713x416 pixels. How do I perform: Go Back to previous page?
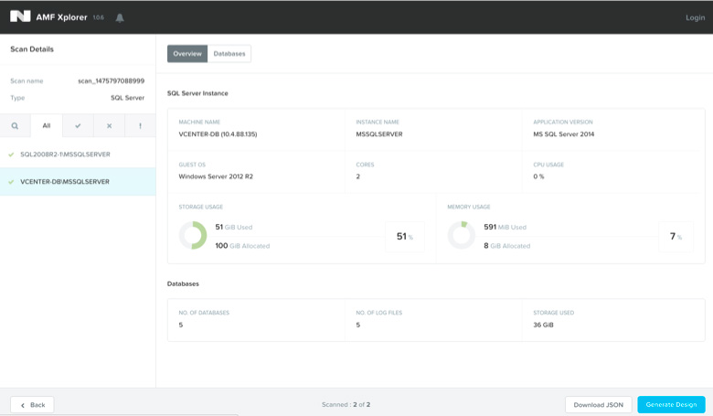(x=32, y=404)
